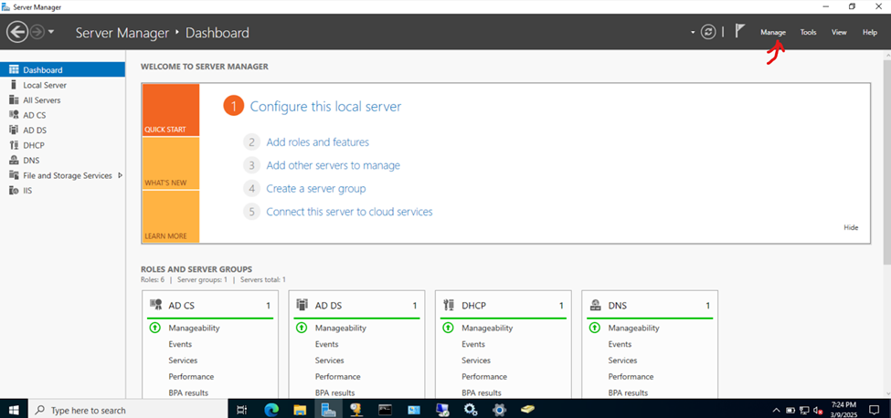Click the IIS sidebar icon
The width and height of the screenshot is (891, 418).
pos(15,191)
